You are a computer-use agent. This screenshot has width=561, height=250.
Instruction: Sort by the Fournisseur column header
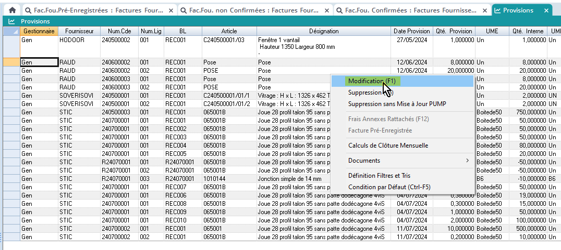[79, 31]
